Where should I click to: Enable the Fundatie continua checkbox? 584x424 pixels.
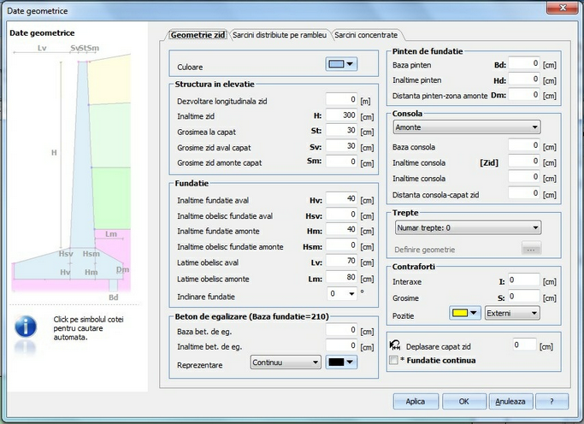[393, 361]
